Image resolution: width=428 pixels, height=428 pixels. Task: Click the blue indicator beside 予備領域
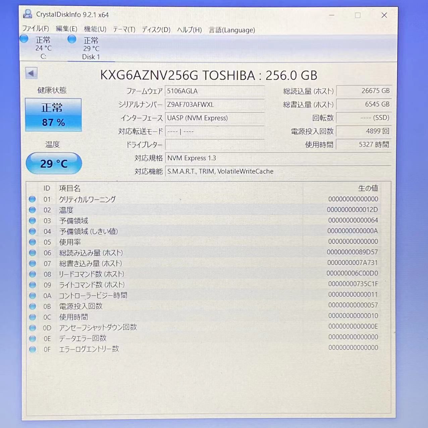coord(33,220)
